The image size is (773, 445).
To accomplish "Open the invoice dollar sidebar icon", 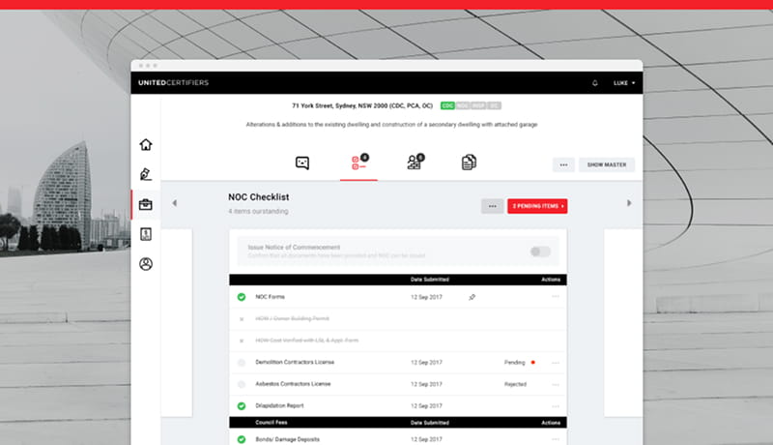I will point(146,234).
